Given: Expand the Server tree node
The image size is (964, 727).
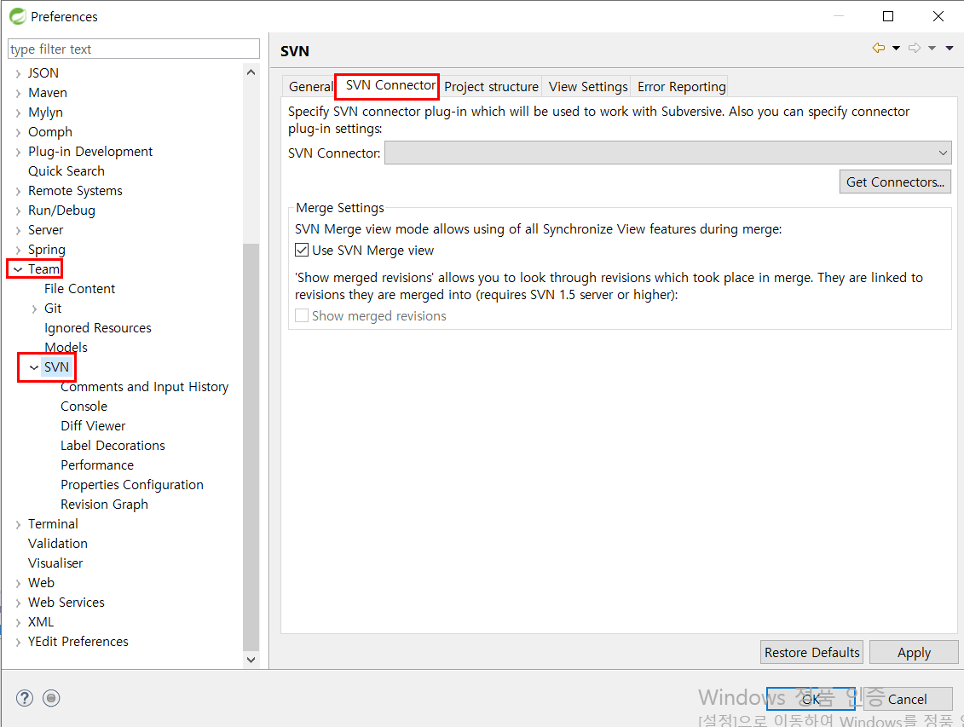Looking at the screenshot, I should point(18,231).
